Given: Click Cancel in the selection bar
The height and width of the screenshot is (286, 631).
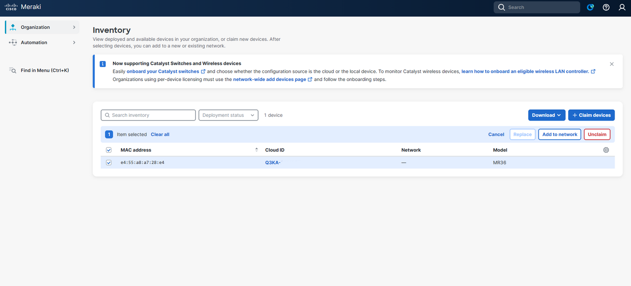Looking at the screenshot, I should [496, 134].
